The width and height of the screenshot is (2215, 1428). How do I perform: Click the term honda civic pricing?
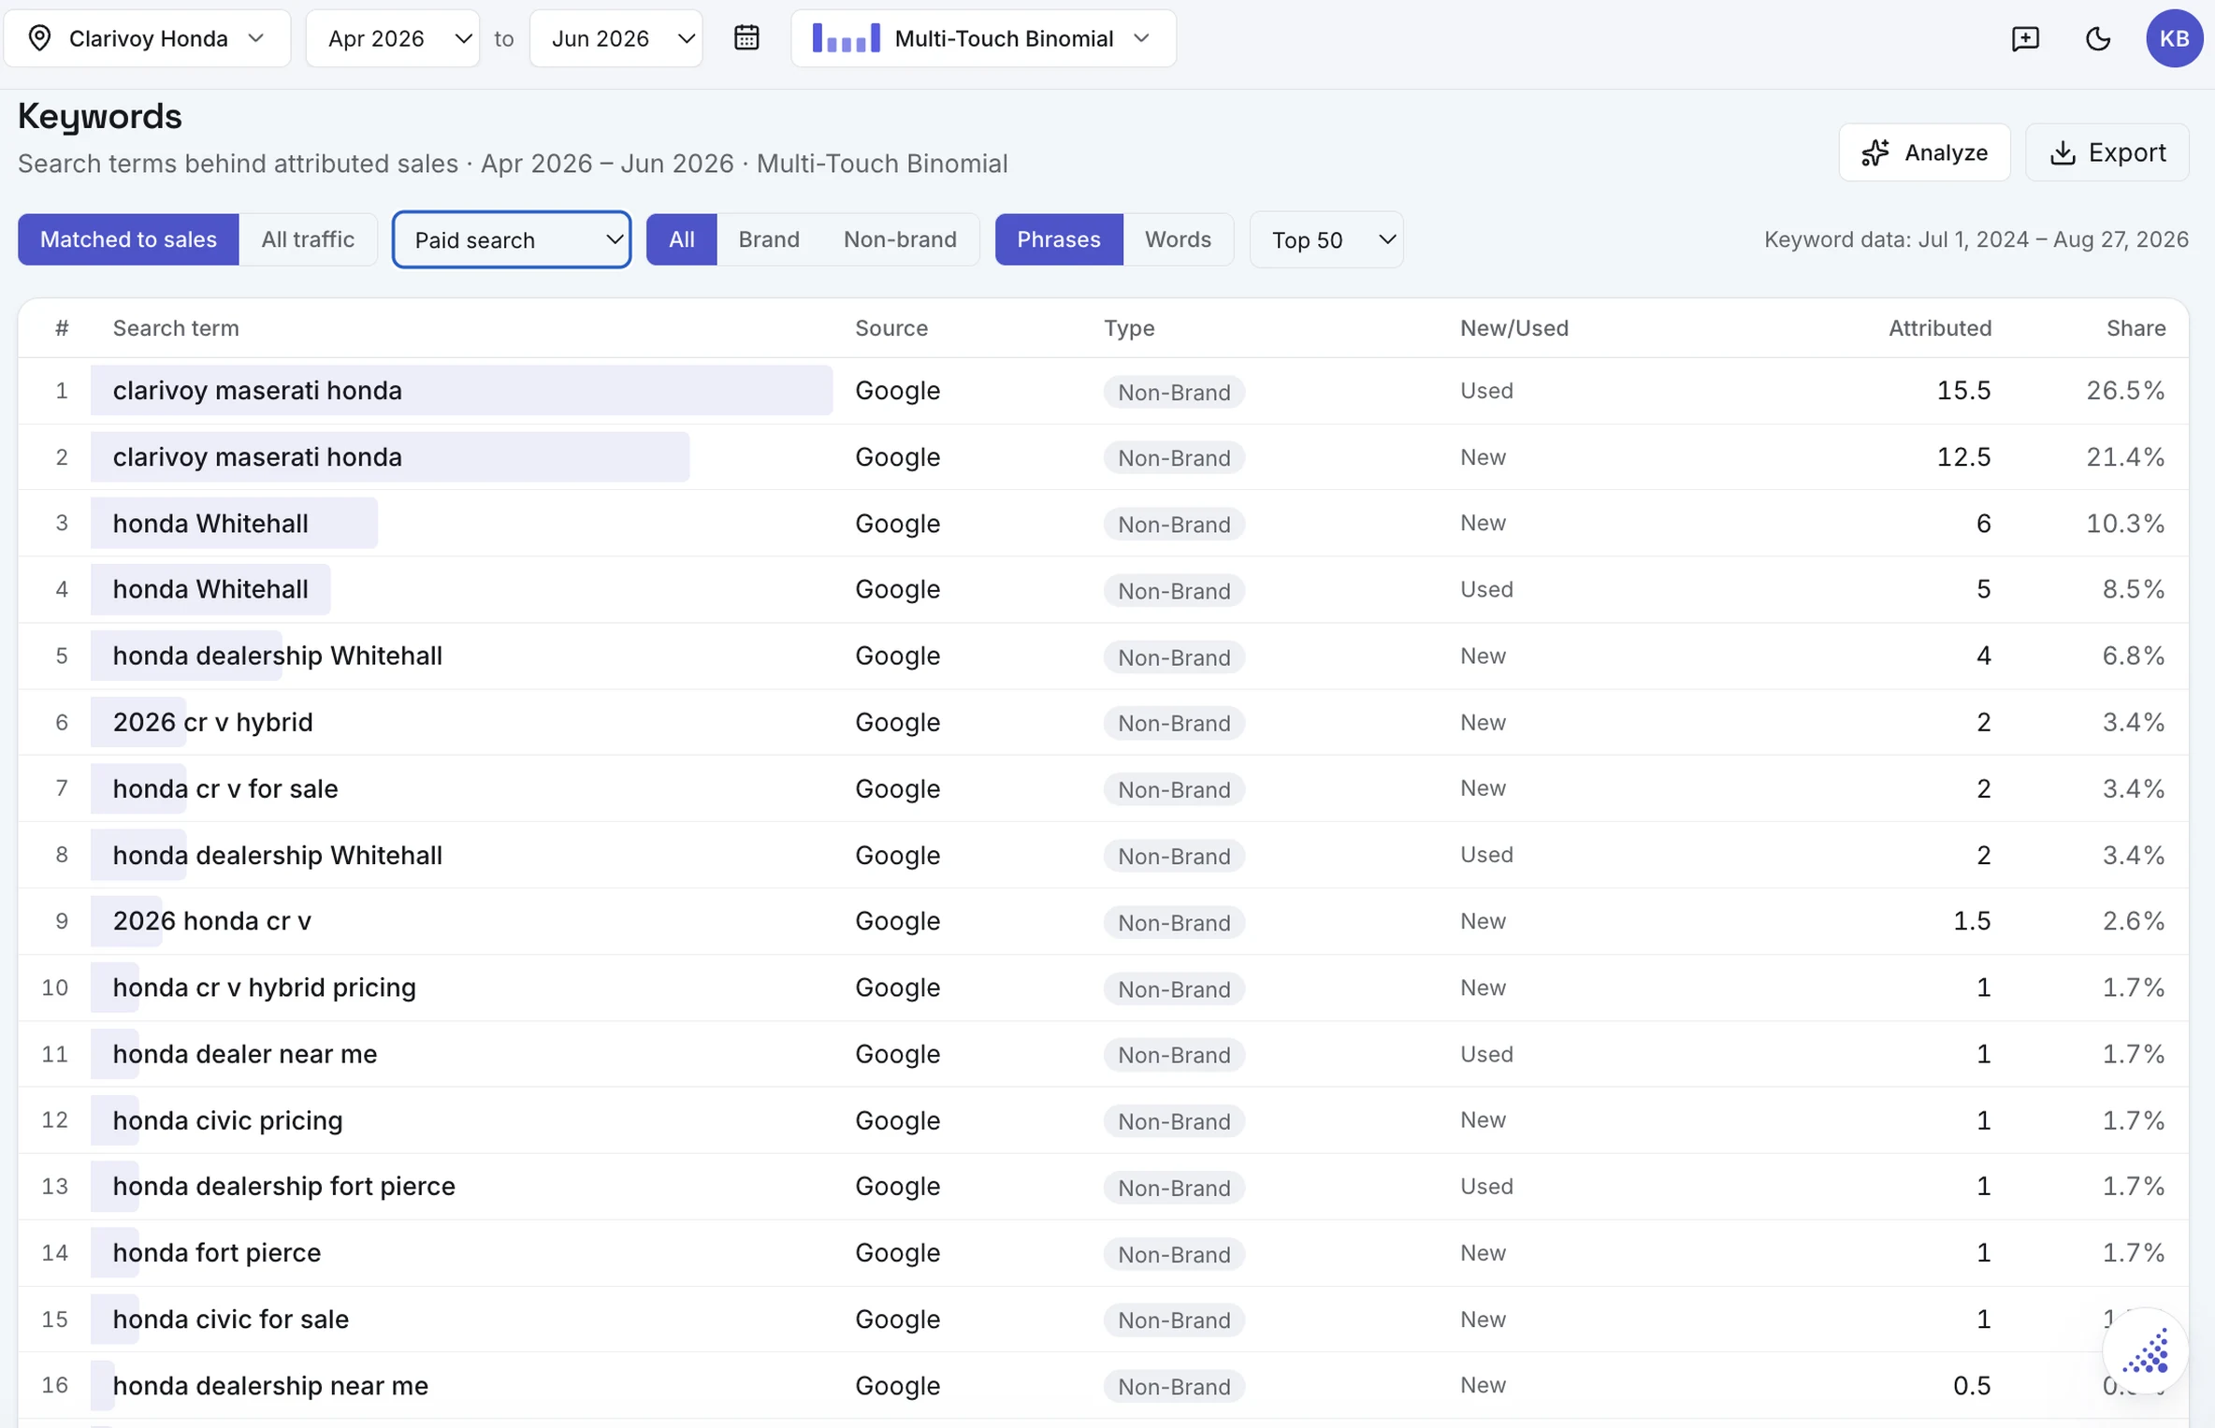point(228,1120)
